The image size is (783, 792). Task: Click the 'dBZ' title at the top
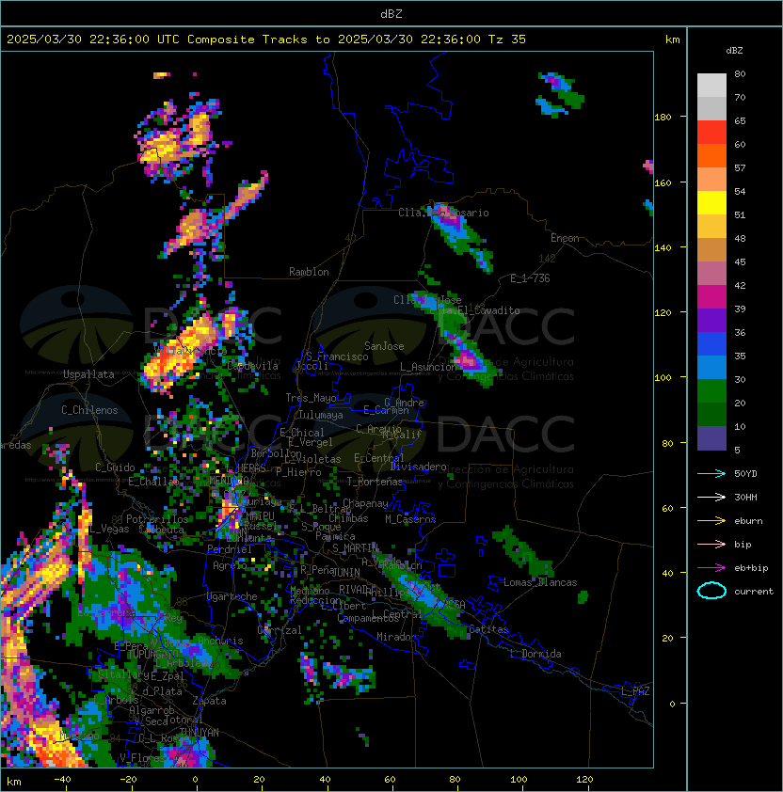point(391,14)
